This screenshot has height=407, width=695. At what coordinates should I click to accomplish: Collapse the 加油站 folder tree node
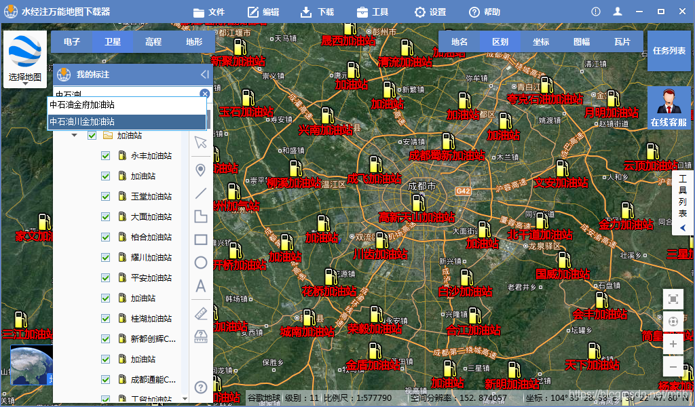click(74, 135)
